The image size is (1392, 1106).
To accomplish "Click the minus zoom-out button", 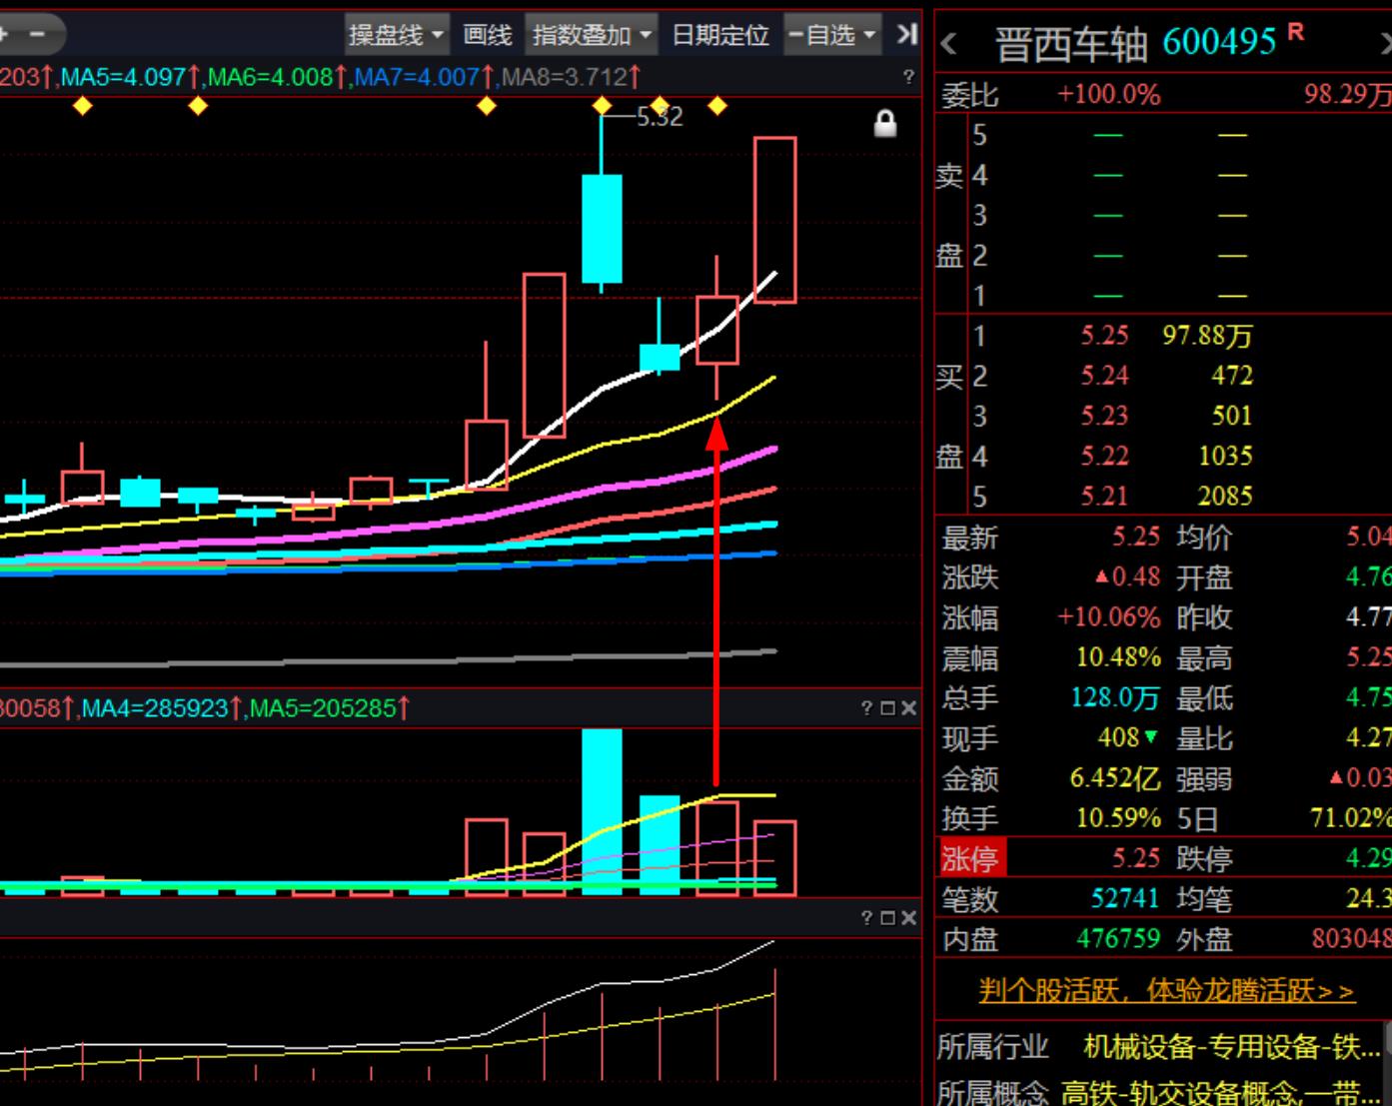I will (x=38, y=35).
